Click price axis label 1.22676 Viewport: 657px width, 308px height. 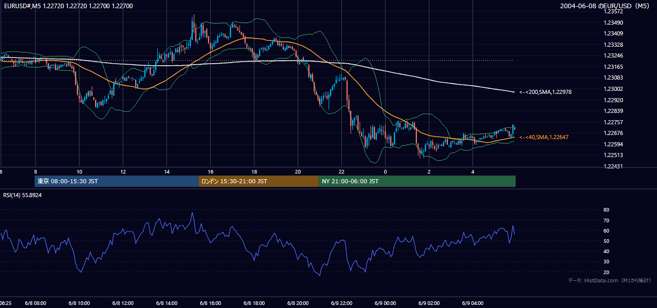click(613, 133)
